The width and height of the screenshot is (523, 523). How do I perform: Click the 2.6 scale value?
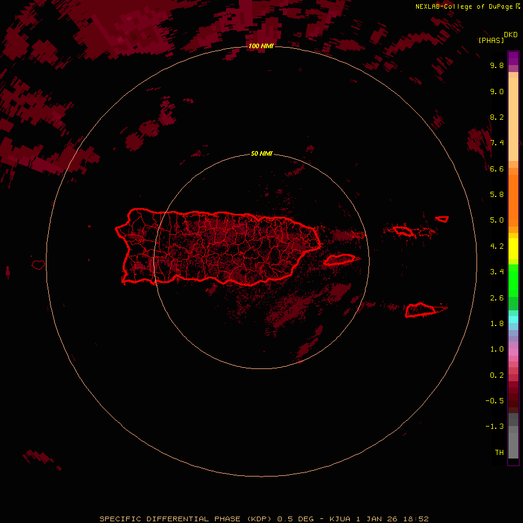(x=497, y=298)
